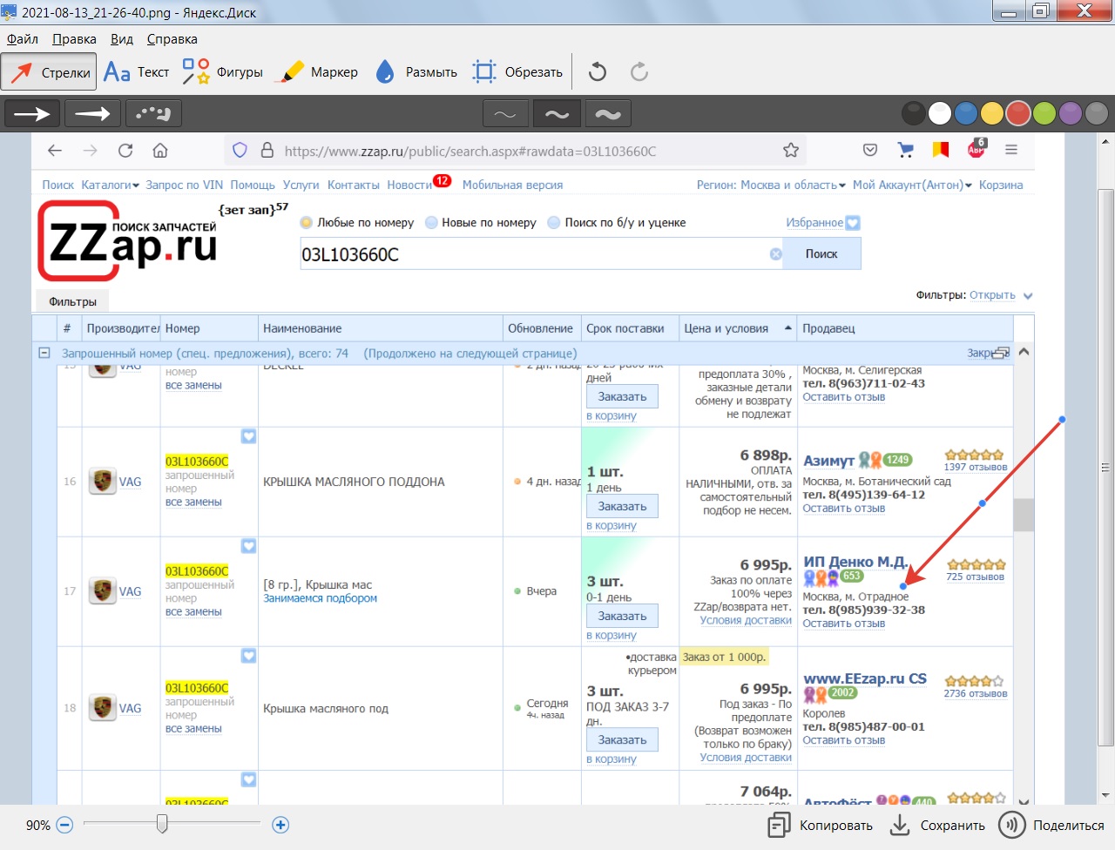
Task: Redo the last edit
Action: click(x=639, y=72)
